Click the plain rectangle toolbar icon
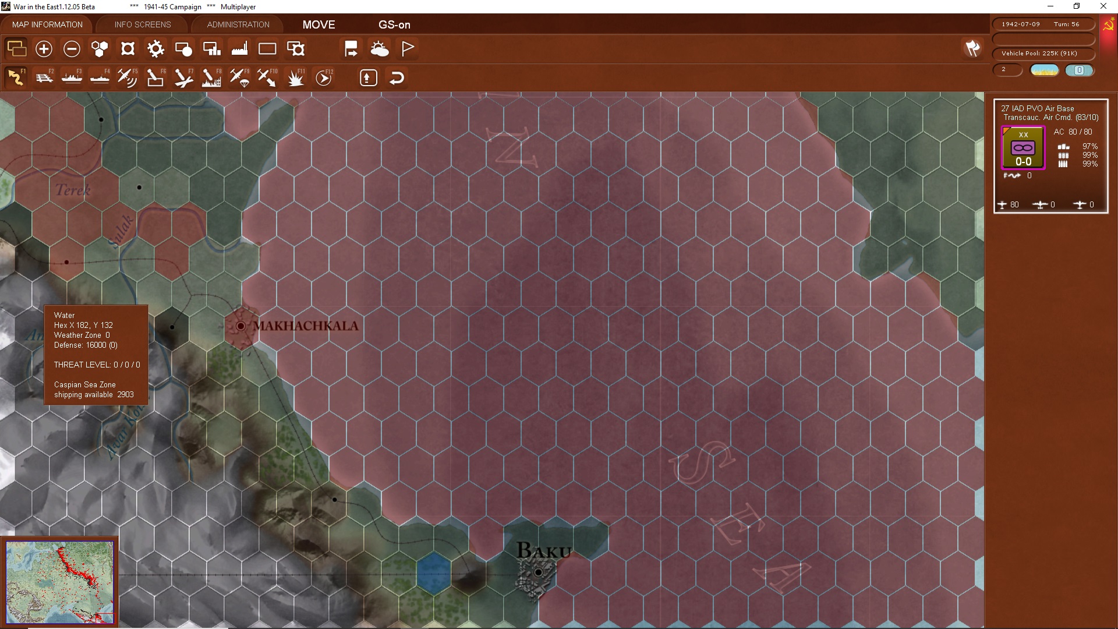The height and width of the screenshot is (629, 1118). (267, 49)
